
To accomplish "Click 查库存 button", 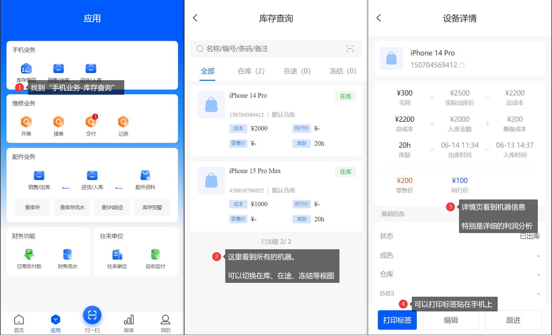I will (x=32, y=207).
